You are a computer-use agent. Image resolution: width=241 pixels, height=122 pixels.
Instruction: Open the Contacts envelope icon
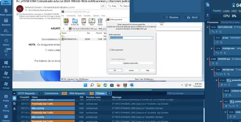tap(6, 118)
